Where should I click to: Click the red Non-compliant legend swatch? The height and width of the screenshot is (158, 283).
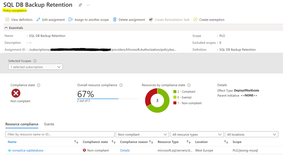(x=175, y=103)
